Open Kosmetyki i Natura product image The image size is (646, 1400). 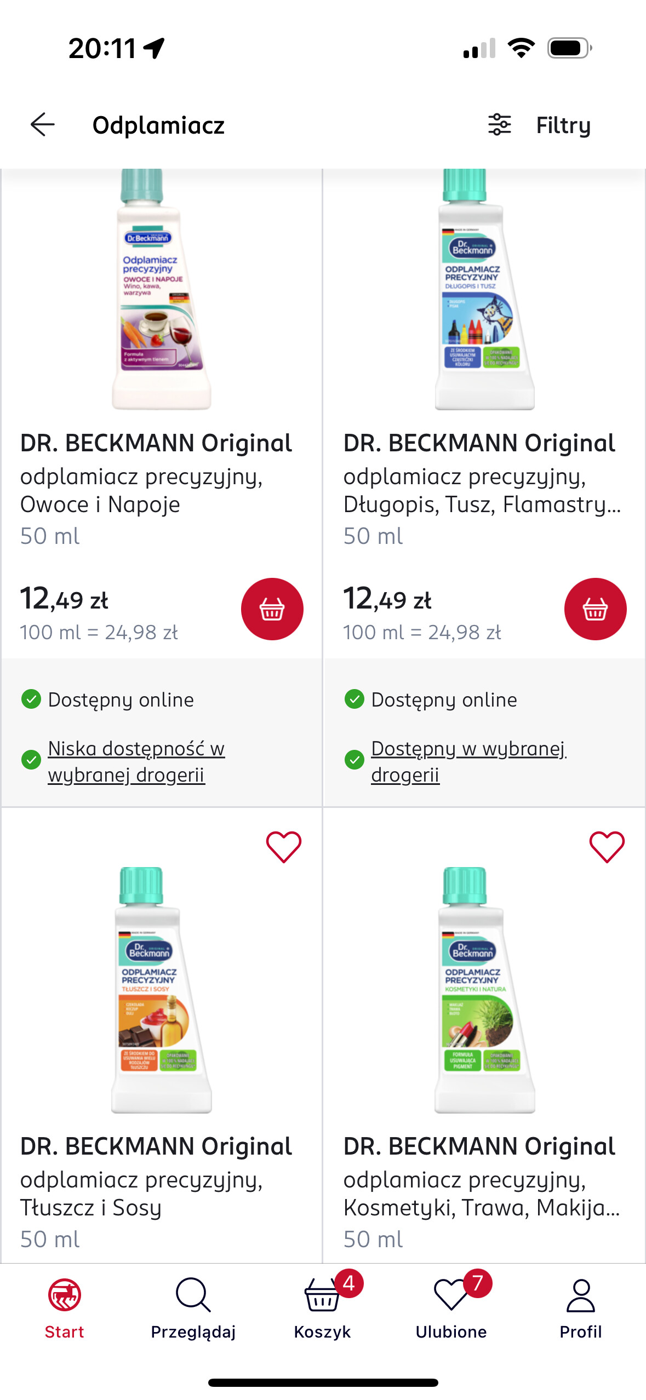click(484, 989)
